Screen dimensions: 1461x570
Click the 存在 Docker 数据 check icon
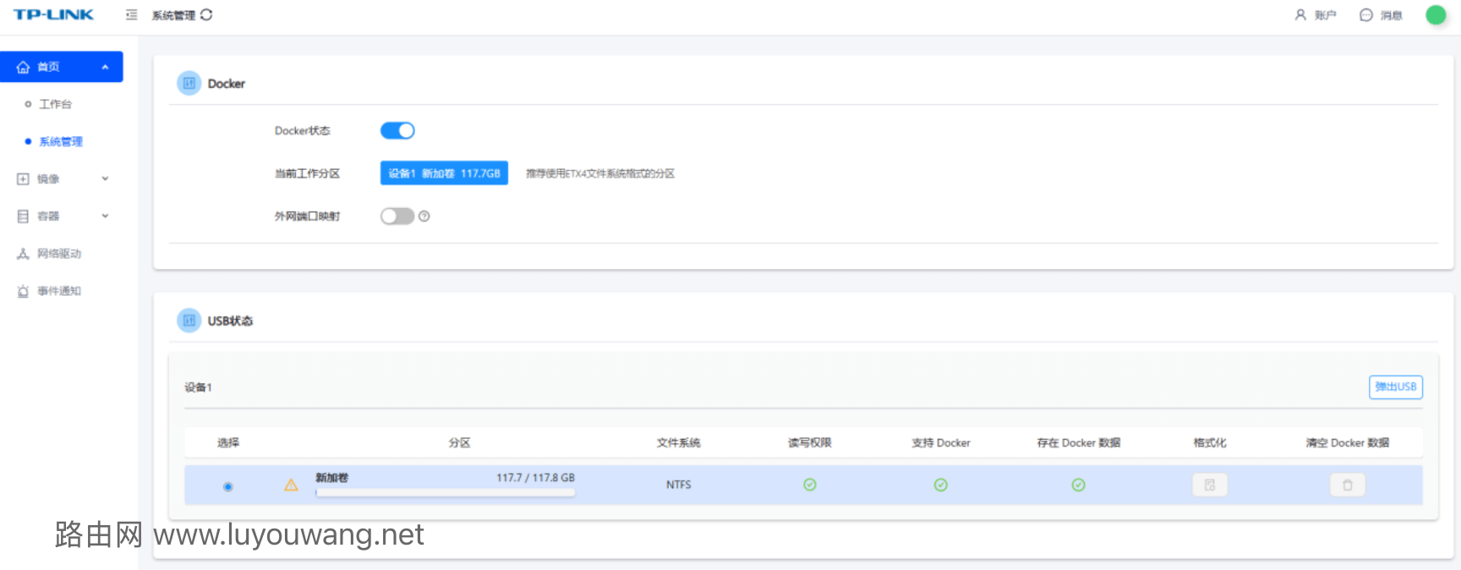1079,485
